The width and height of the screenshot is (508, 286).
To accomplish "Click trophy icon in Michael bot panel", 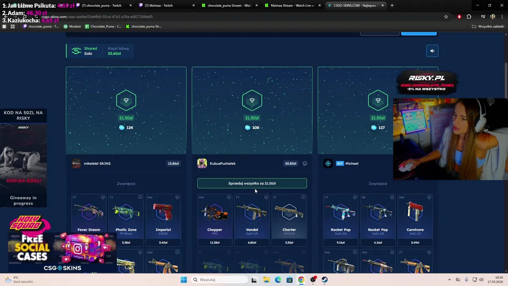I will [378, 100].
